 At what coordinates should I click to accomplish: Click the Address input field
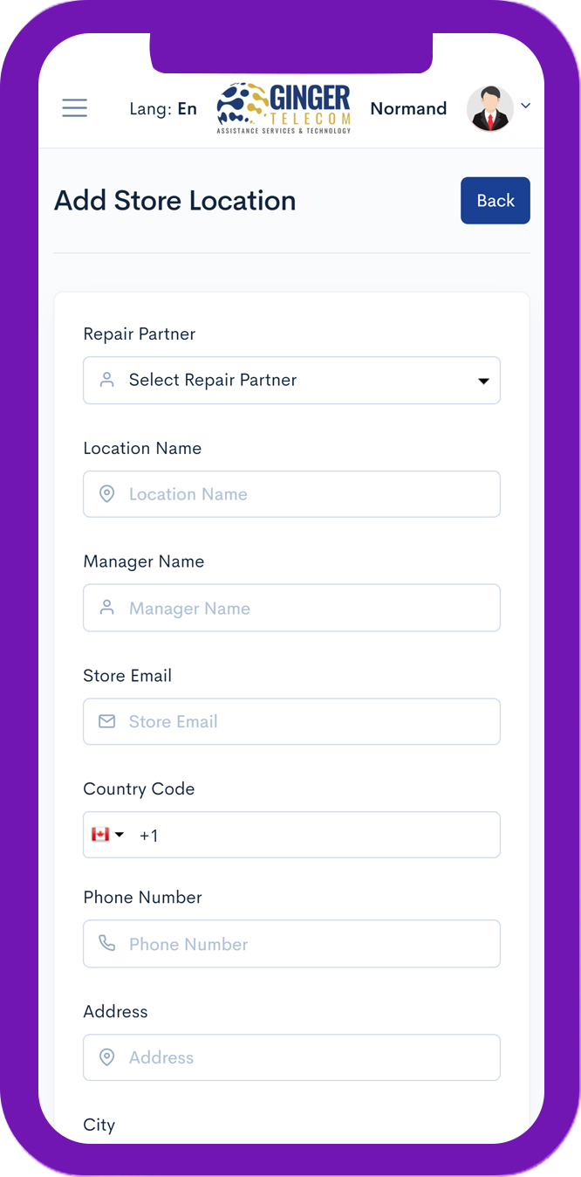click(x=291, y=1057)
